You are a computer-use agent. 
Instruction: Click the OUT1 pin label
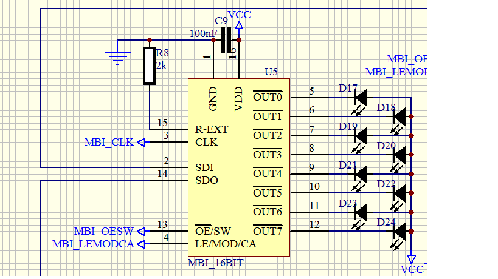click(x=268, y=116)
